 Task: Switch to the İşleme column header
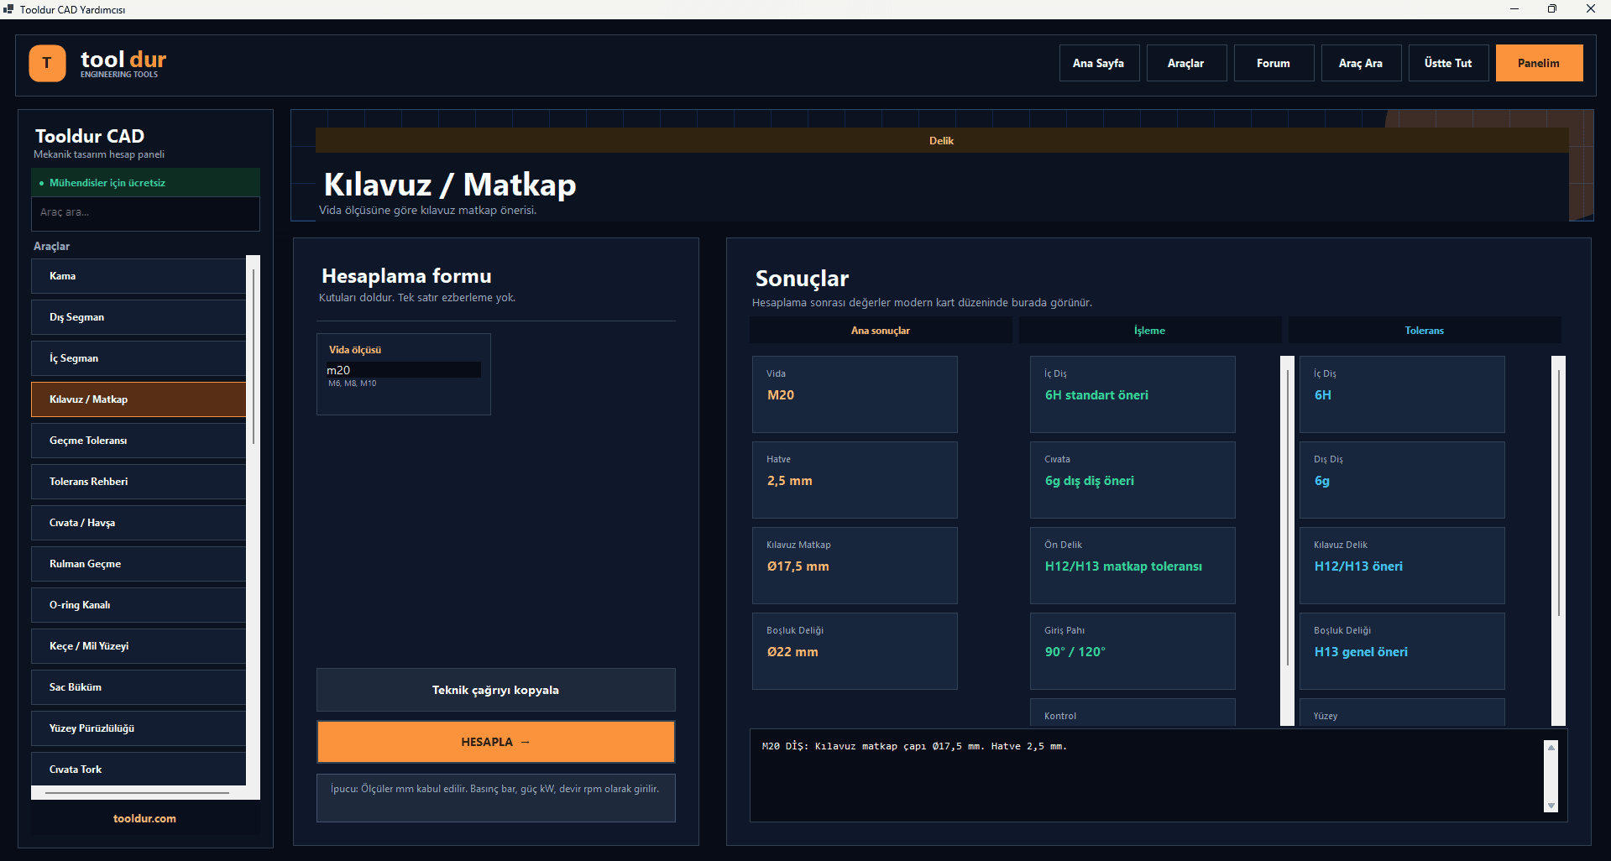tap(1150, 331)
